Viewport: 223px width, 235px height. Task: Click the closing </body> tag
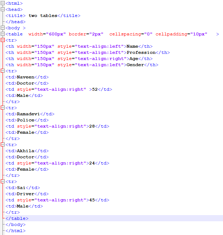[16, 225]
